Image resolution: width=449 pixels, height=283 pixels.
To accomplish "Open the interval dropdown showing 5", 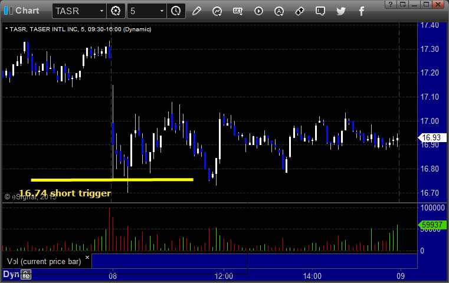I will [146, 11].
